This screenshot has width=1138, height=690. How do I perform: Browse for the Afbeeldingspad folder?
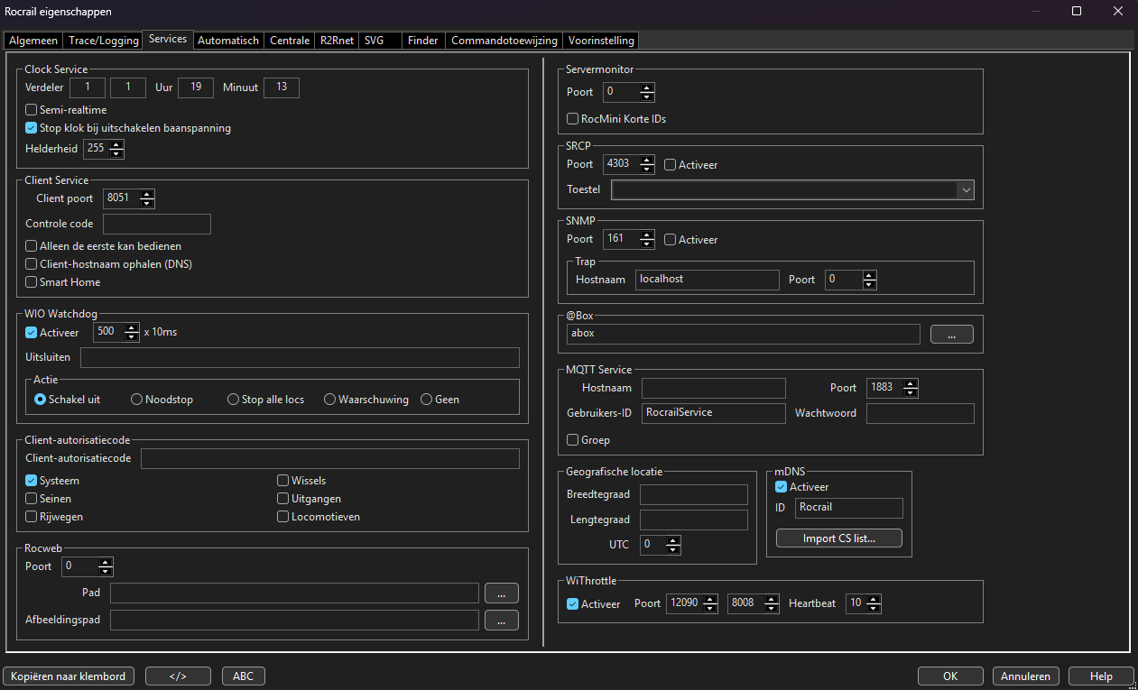pyautogui.click(x=502, y=620)
